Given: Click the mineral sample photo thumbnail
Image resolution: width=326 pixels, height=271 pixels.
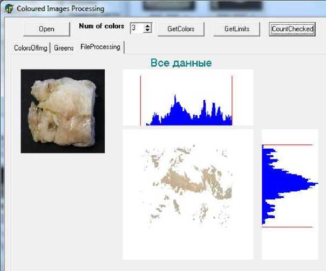Looking at the screenshot, I should tap(63, 111).
